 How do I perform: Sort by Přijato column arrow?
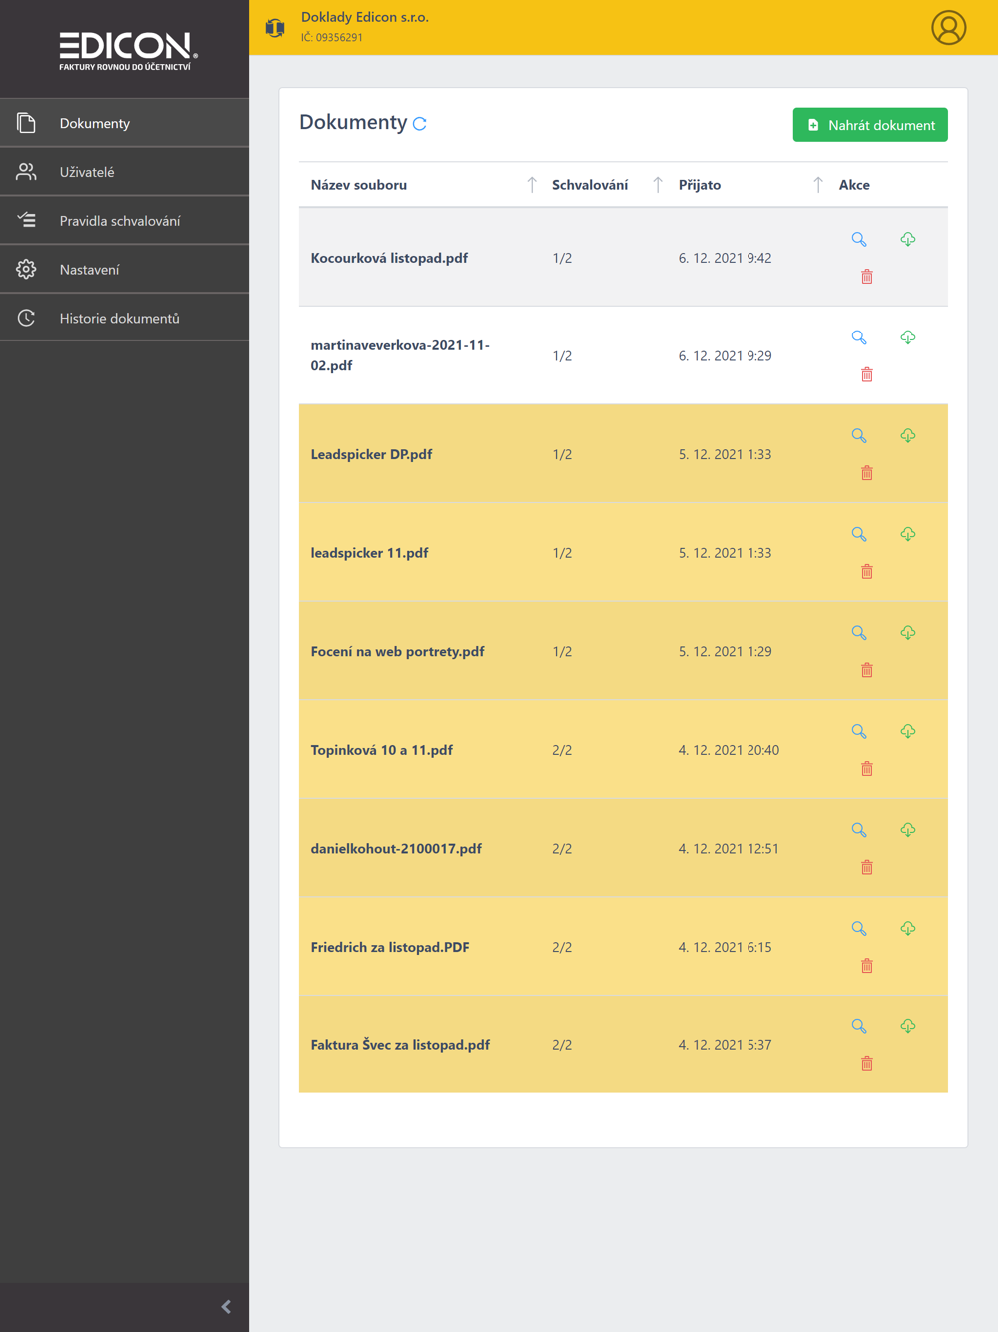[x=818, y=185]
